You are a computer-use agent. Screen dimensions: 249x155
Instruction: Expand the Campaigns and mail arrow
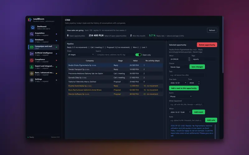pos(56,47)
